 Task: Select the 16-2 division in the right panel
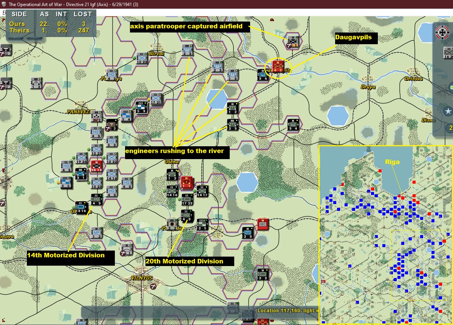[x=448, y=53]
